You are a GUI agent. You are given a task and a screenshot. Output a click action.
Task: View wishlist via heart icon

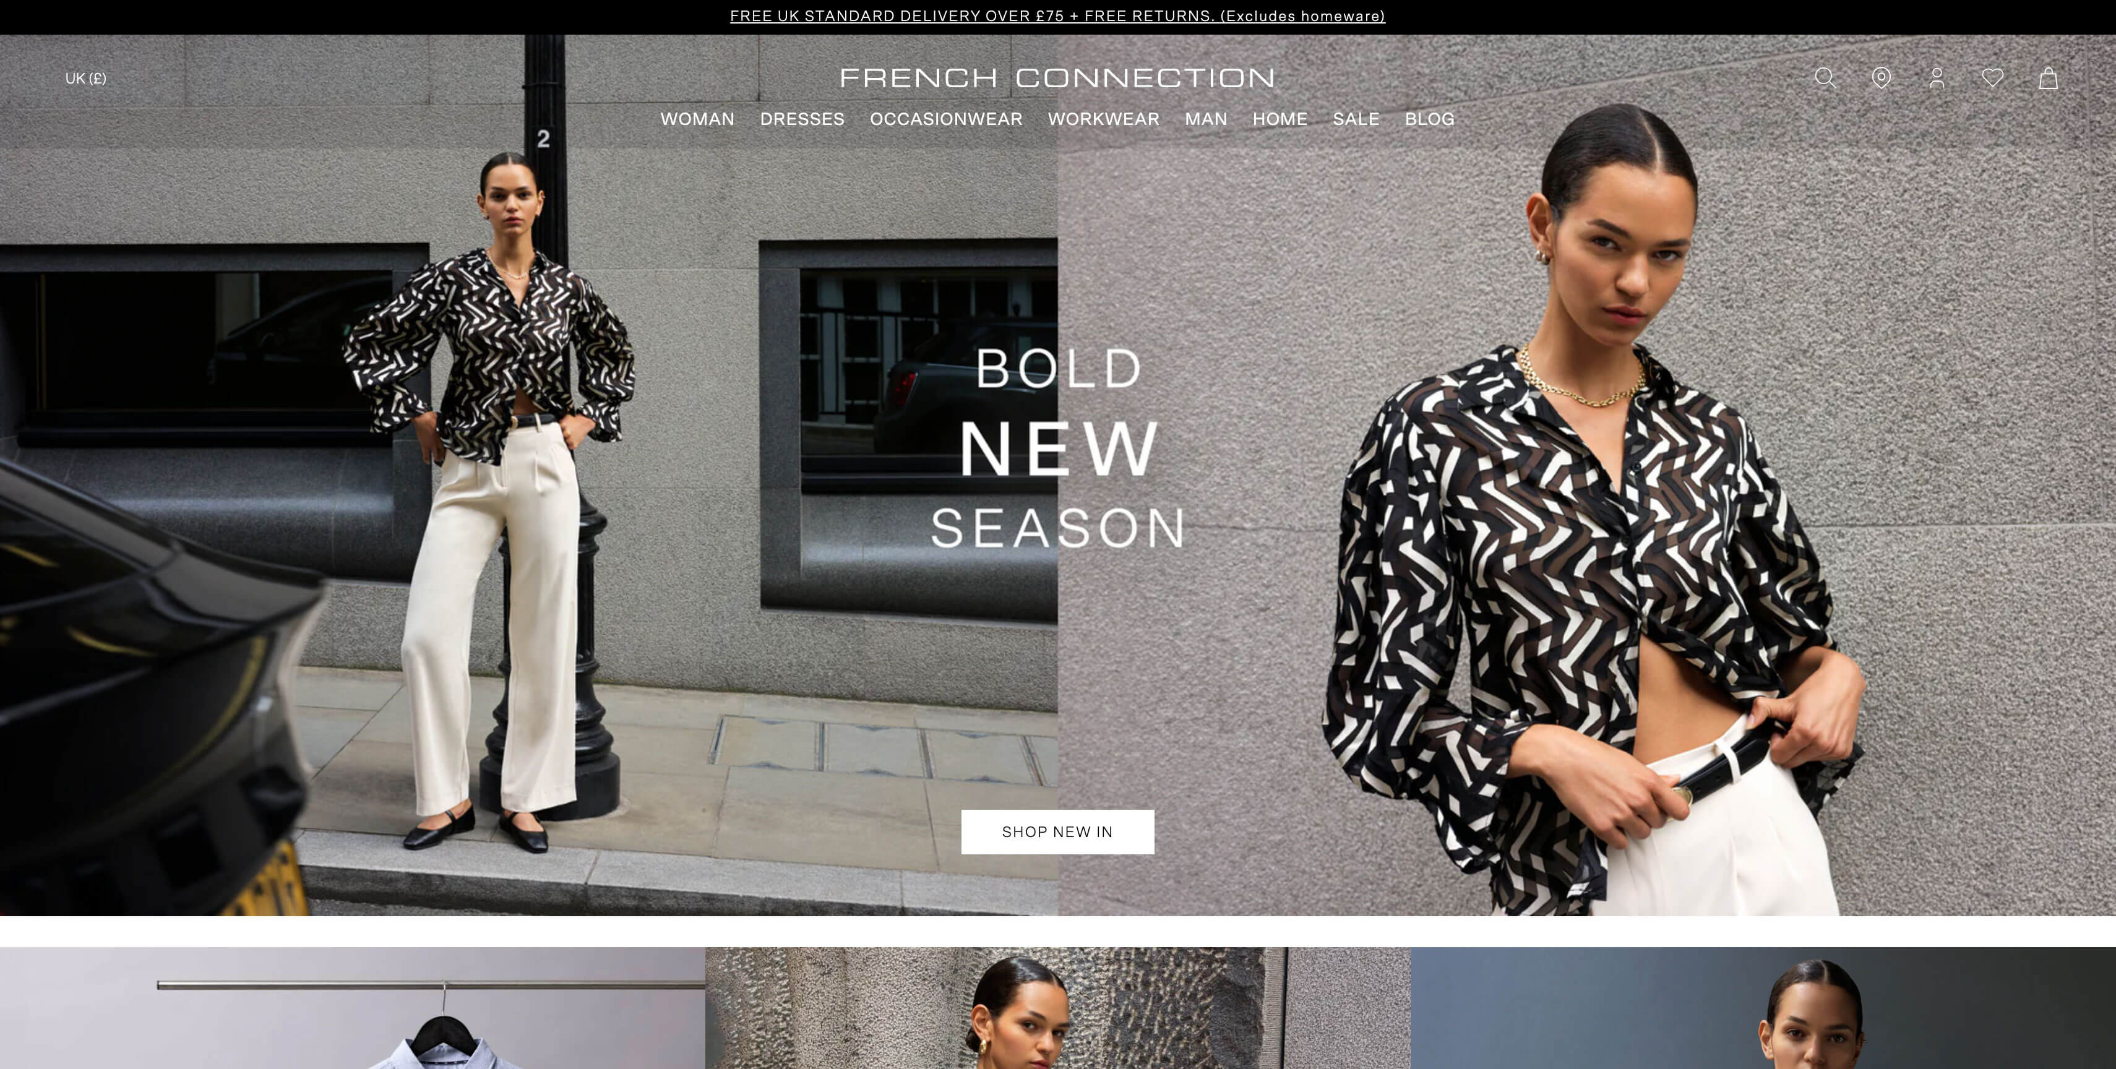(x=1993, y=78)
